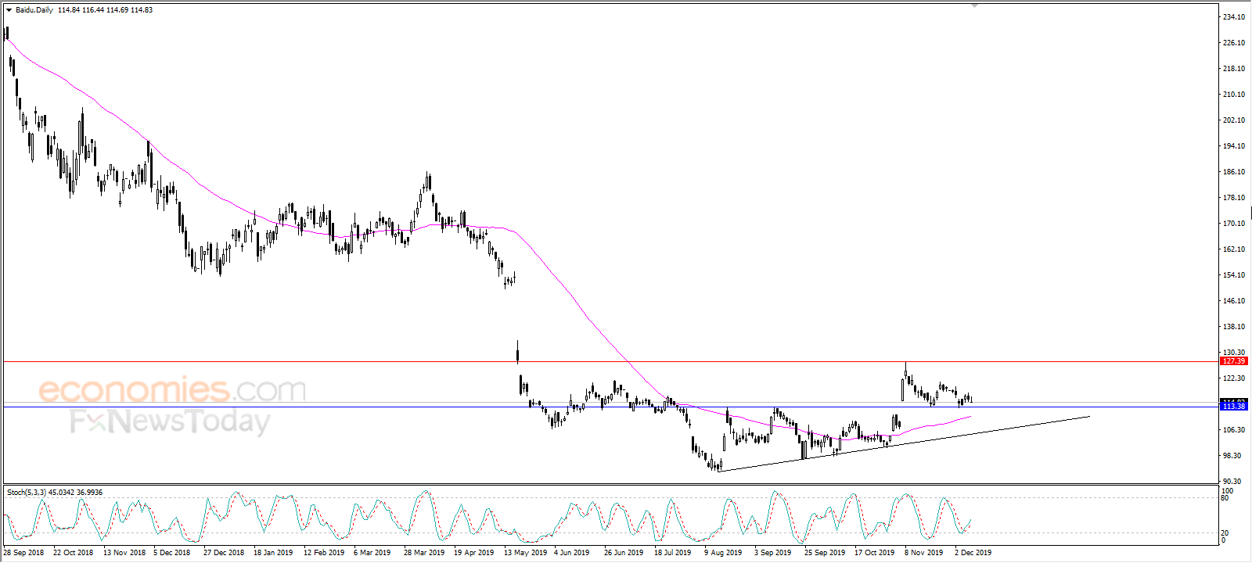Click the Stoch(5,3,3) indicator label
Screen dimensions: 1252x563
click(27, 493)
